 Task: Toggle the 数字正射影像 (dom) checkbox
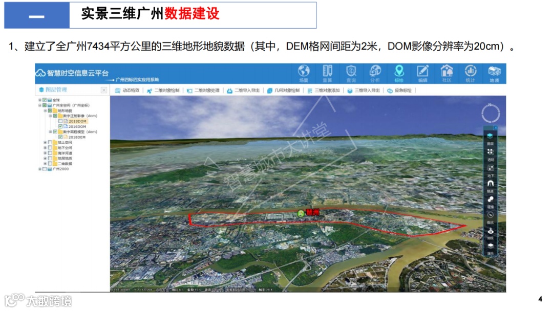pyautogui.click(x=55, y=116)
